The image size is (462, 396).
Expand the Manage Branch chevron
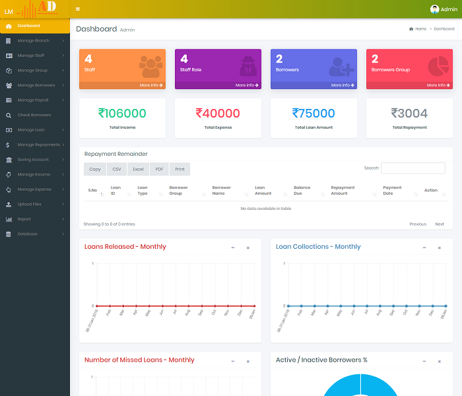[x=63, y=41]
